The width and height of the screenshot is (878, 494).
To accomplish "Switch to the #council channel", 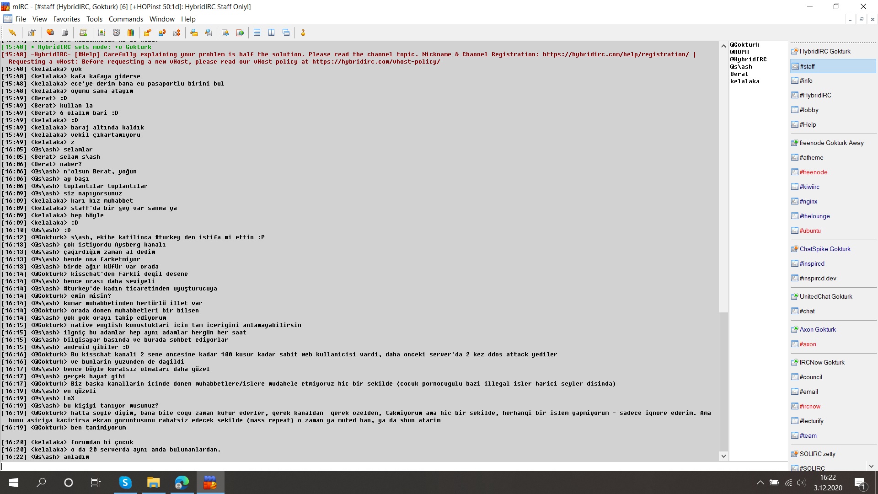I will (x=833, y=377).
